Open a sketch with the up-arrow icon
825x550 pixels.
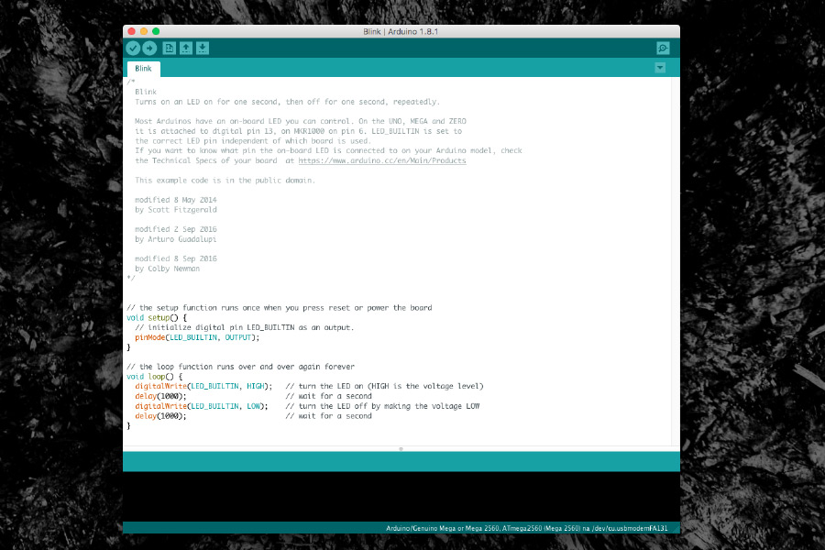186,49
